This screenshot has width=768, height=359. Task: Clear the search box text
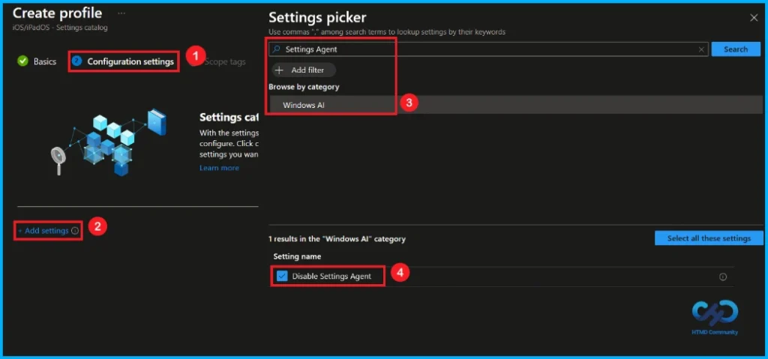(x=701, y=49)
